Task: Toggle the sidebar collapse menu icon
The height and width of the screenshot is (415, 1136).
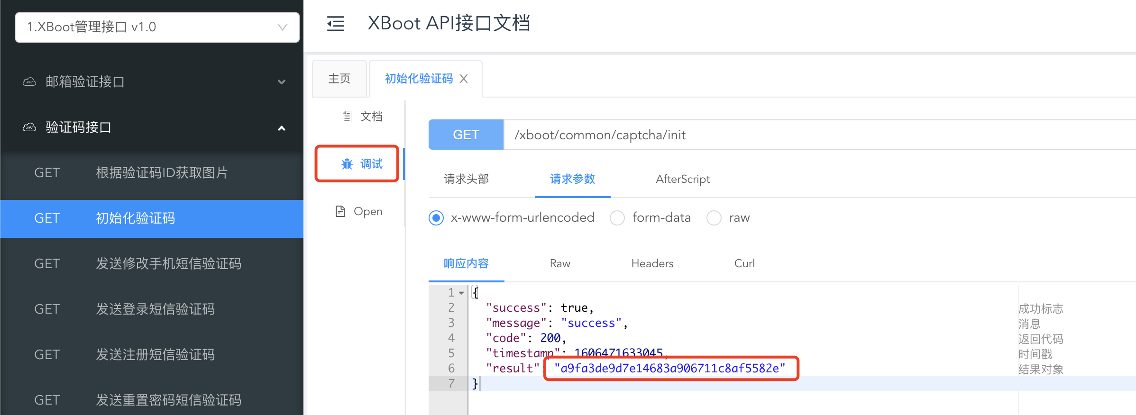Action: click(x=336, y=24)
